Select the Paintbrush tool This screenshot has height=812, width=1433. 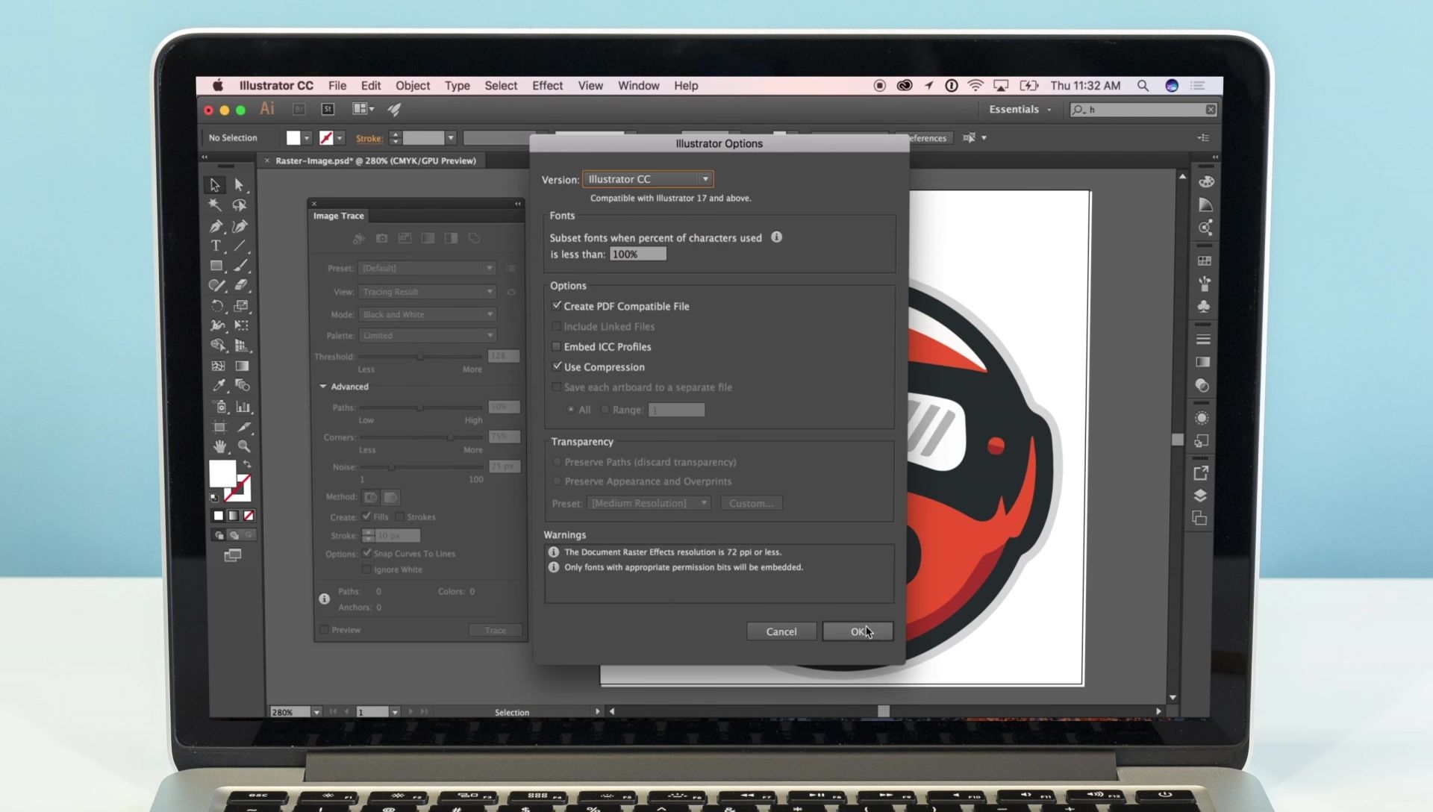(241, 266)
